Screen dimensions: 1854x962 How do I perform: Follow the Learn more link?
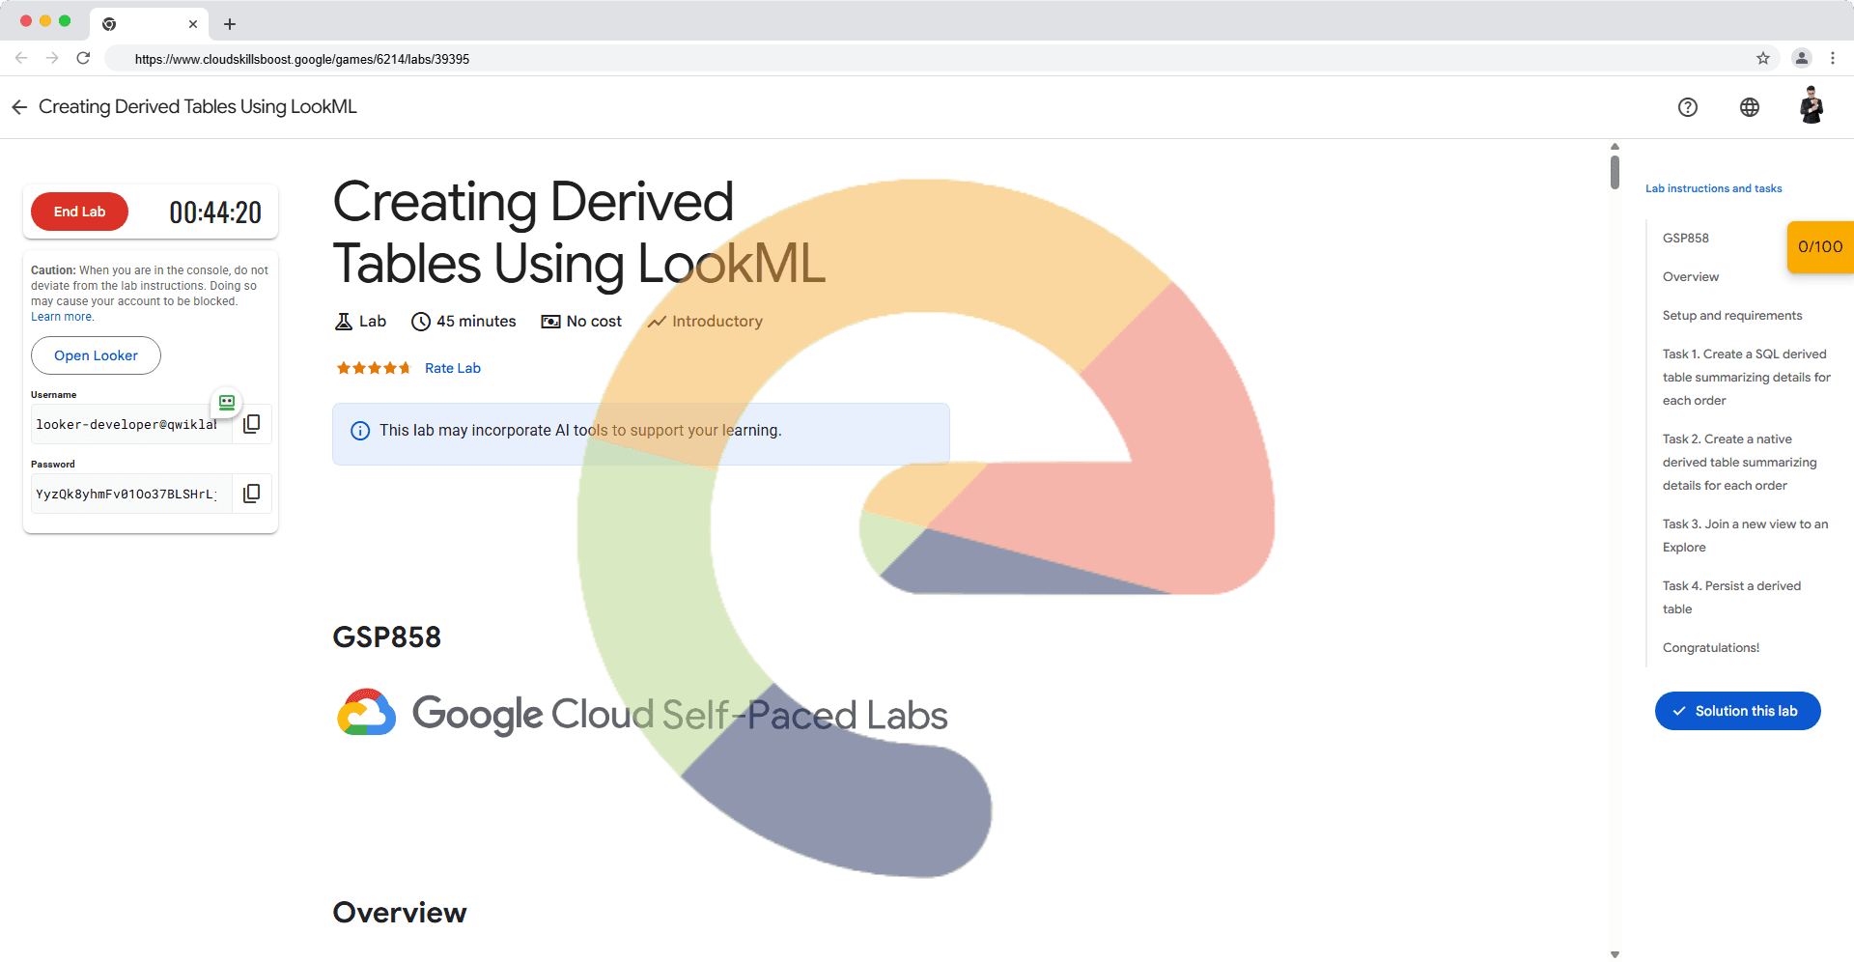62,317
